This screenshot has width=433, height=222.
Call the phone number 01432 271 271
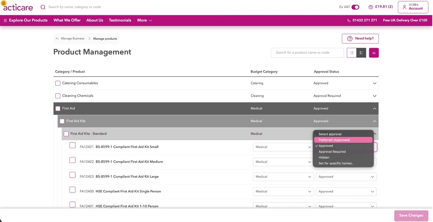pyautogui.click(x=362, y=20)
